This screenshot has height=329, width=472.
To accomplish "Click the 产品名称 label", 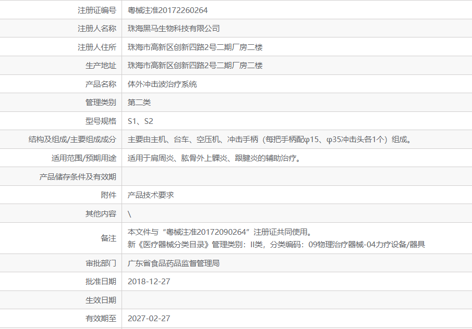I will pos(101,84).
